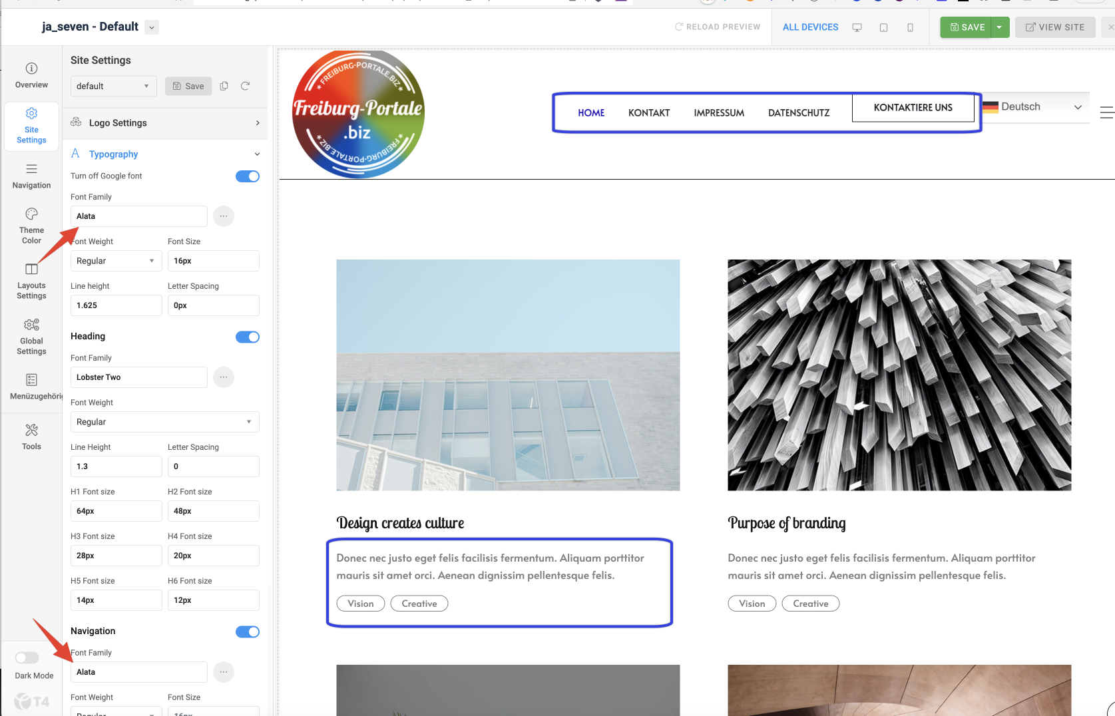Click the reset settings refresh icon
Viewport: 1115px width, 716px height.
pos(245,86)
